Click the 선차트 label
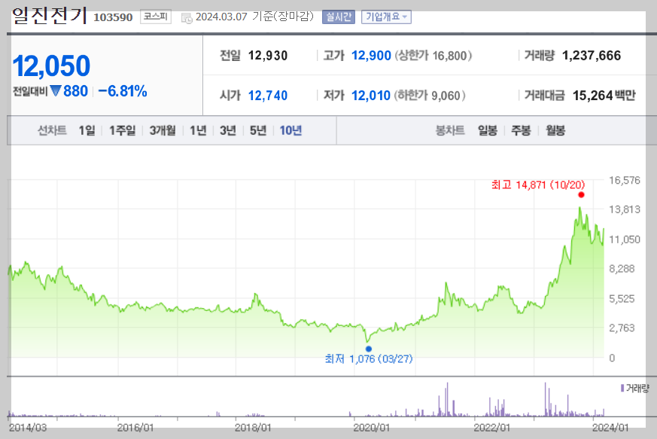 52,130
